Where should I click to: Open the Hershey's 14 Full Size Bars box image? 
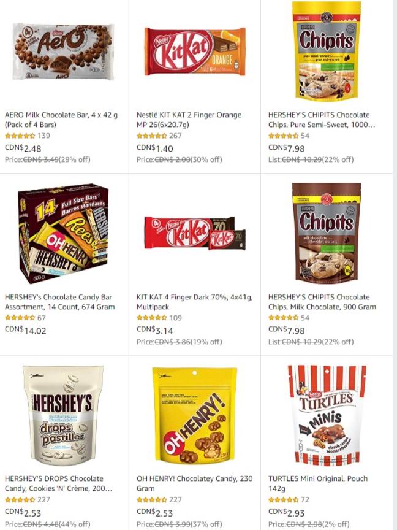64,233
